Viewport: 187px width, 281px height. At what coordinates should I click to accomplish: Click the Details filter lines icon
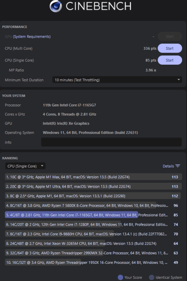pyautogui.click(x=178, y=166)
